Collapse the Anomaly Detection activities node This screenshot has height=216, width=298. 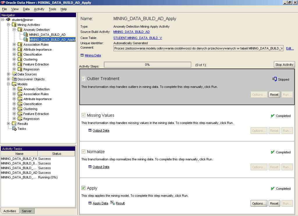(x=14, y=29)
